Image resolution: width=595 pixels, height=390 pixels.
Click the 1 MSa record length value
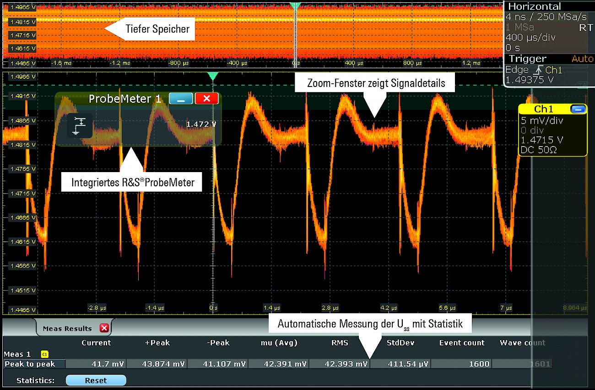coord(519,27)
